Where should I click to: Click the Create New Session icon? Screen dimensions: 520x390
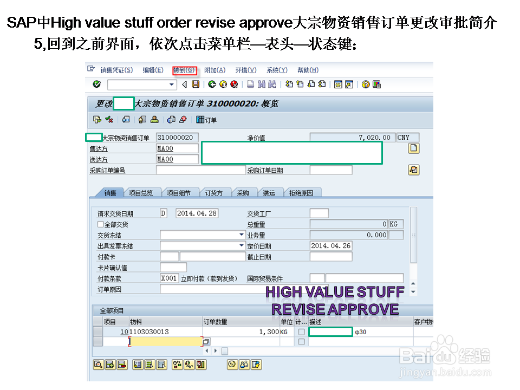(x=338, y=84)
